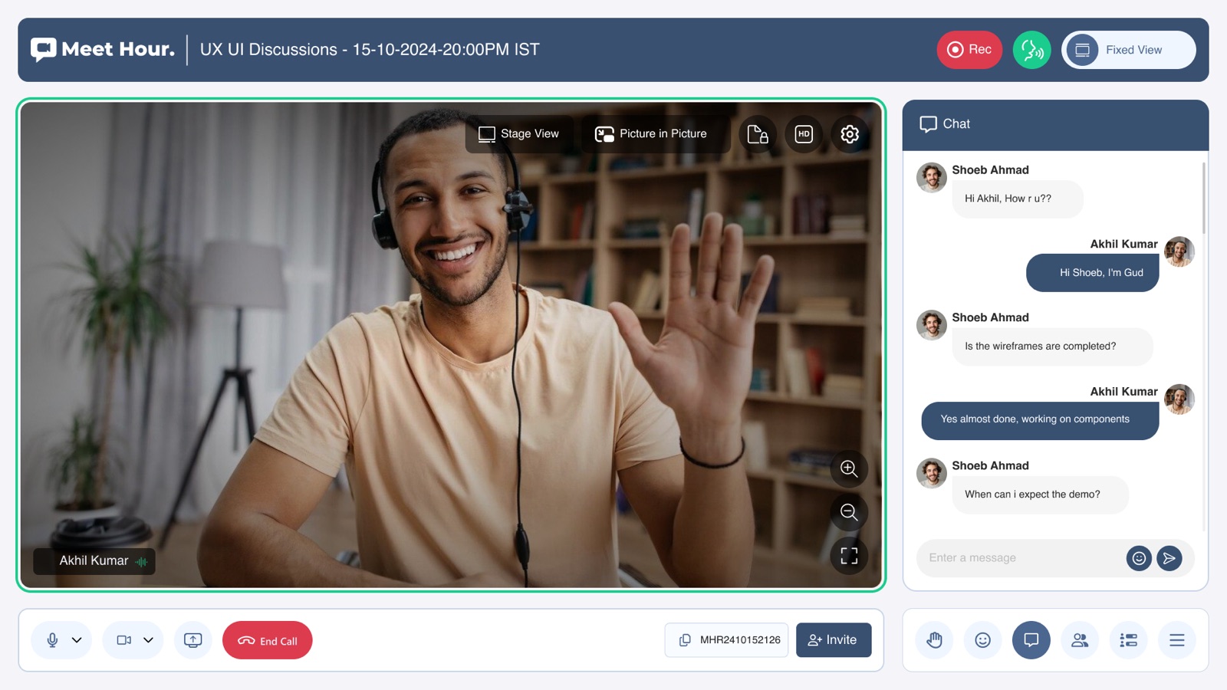The image size is (1227, 690).
Task: Toggle the chat panel button
Action: point(1031,640)
